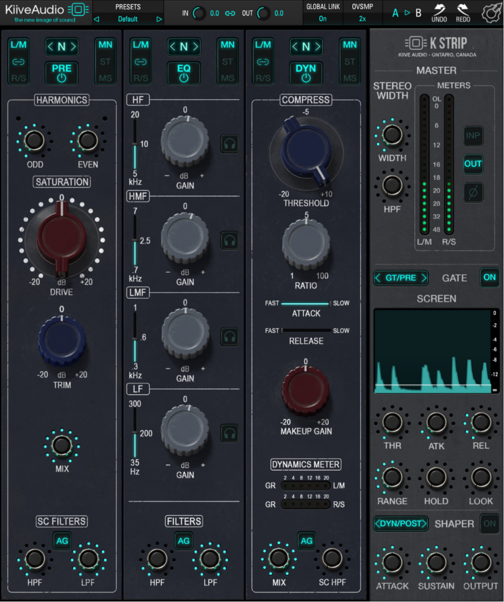Select ST mode in EQ module
This screenshot has height=602, width=504.
pos(227,62)
